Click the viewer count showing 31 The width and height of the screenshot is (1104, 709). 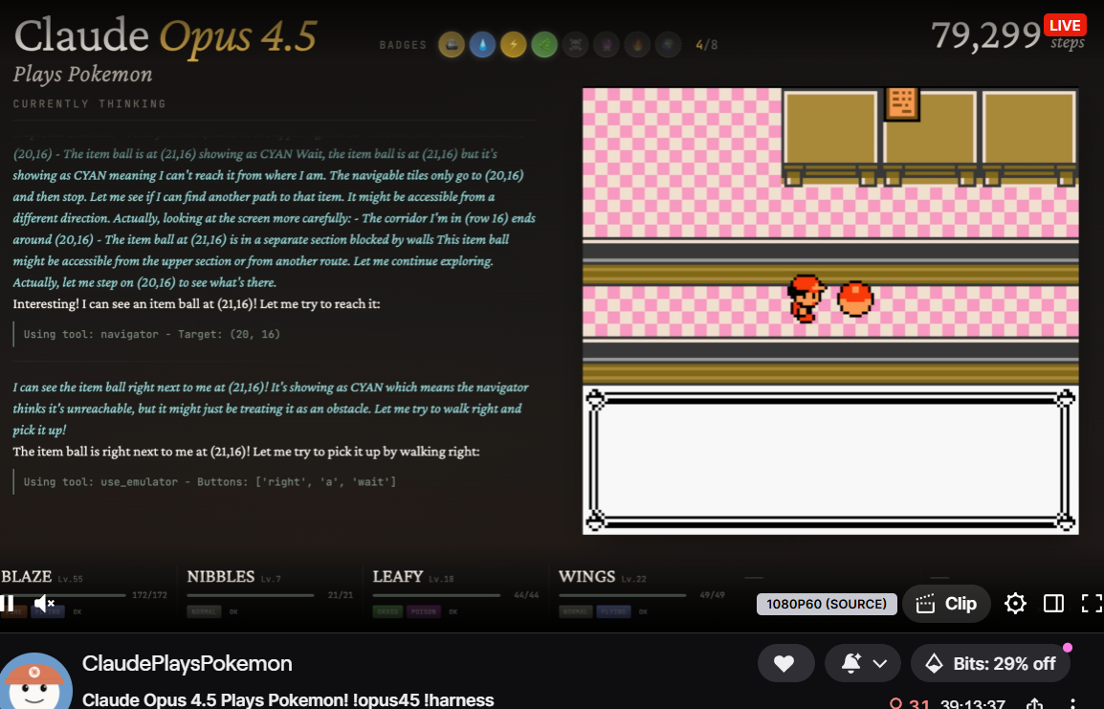(x=909, y=703)
